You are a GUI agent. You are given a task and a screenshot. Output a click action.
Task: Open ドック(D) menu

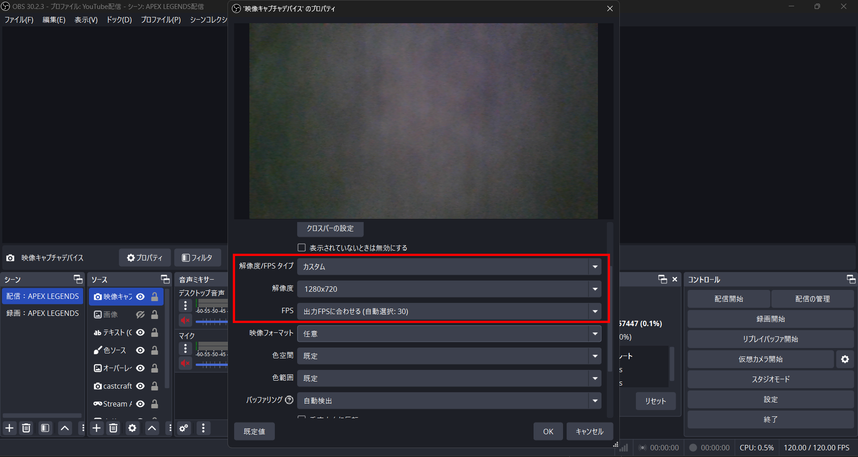coord(119,20)
